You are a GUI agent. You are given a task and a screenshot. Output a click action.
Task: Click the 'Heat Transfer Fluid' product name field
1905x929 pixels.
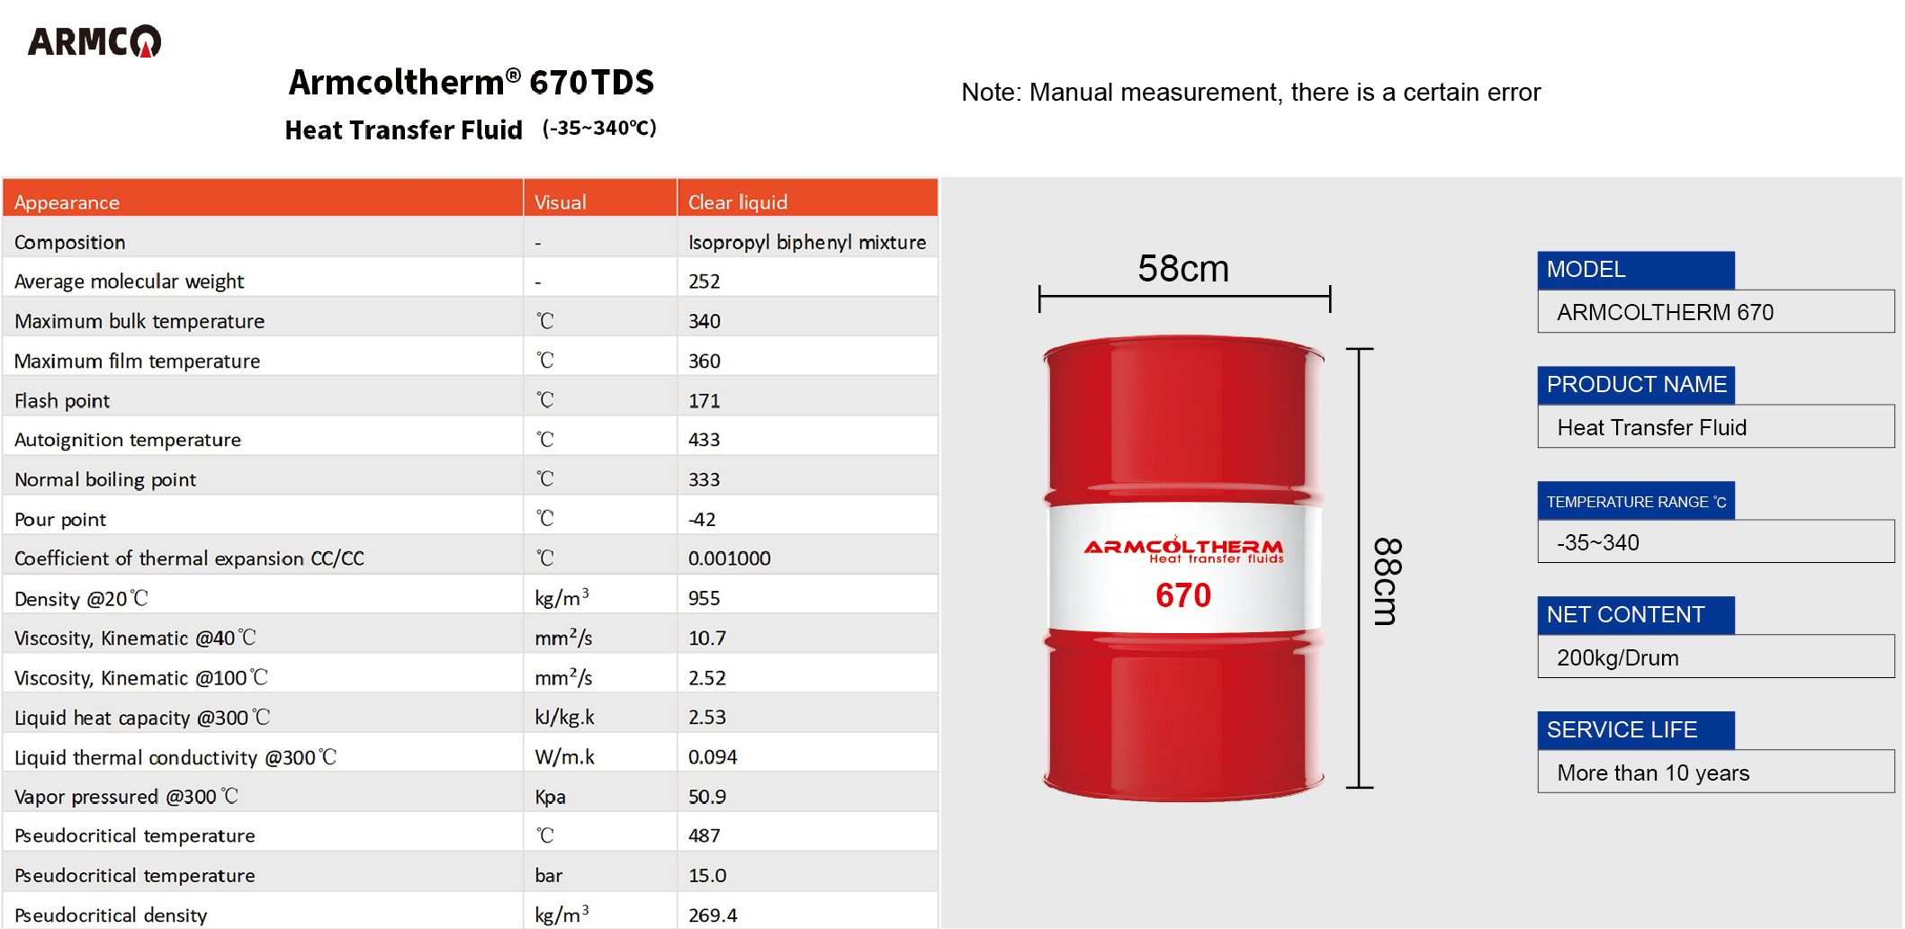tap(1716, 427)
